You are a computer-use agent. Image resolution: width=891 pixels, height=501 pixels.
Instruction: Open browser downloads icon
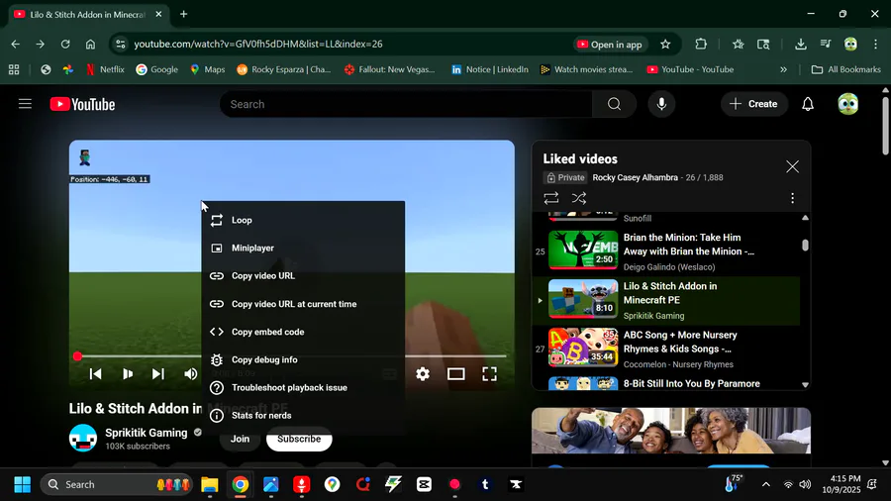[x=800, y=45]
